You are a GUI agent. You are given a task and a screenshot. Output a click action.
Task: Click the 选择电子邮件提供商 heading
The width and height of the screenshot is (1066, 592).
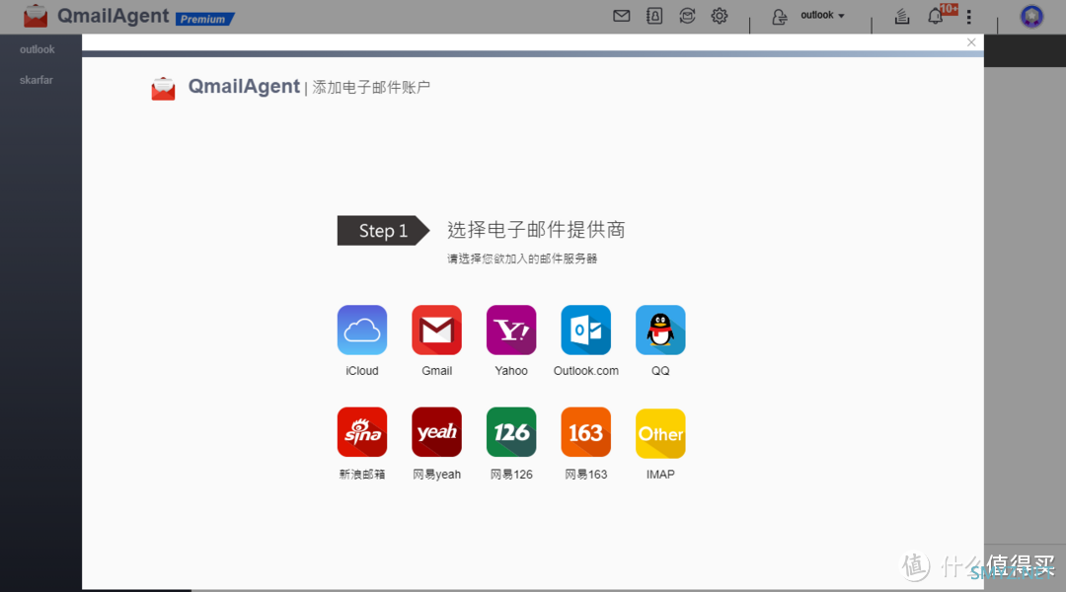tap(536, 230)
